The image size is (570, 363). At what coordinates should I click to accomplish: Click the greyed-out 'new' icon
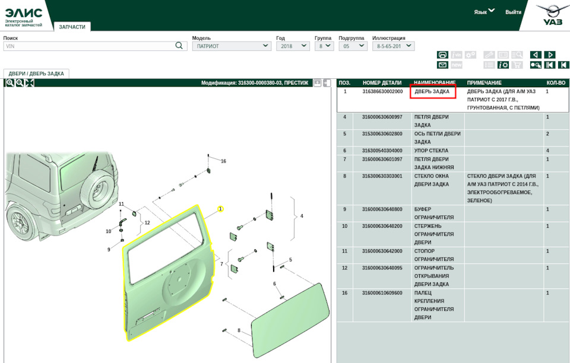pyautogui.click(x=456, y=65)
